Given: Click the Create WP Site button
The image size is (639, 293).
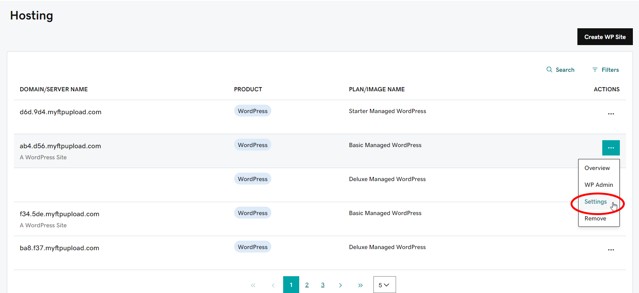Looking at the screenshot, I should pyautogui.click(x=605, y=37).
